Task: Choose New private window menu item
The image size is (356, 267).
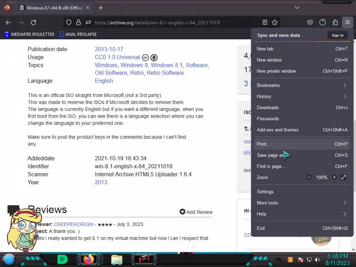Action: (302, 71)
